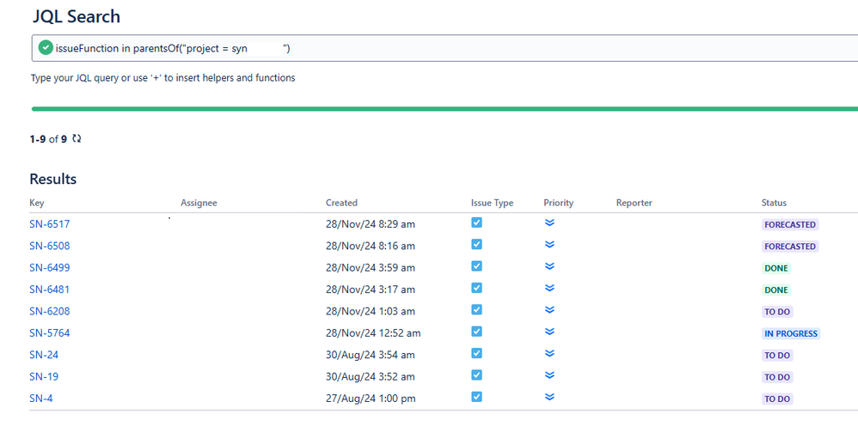This screenshot has width=858, height=426.
Task: Click the Priority column header
Action: [558, 203]
